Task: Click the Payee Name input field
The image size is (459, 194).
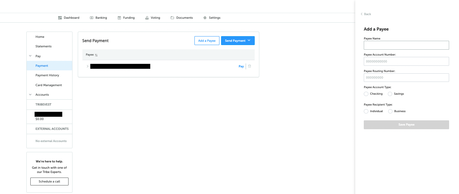Action: (x=406, y=45)
